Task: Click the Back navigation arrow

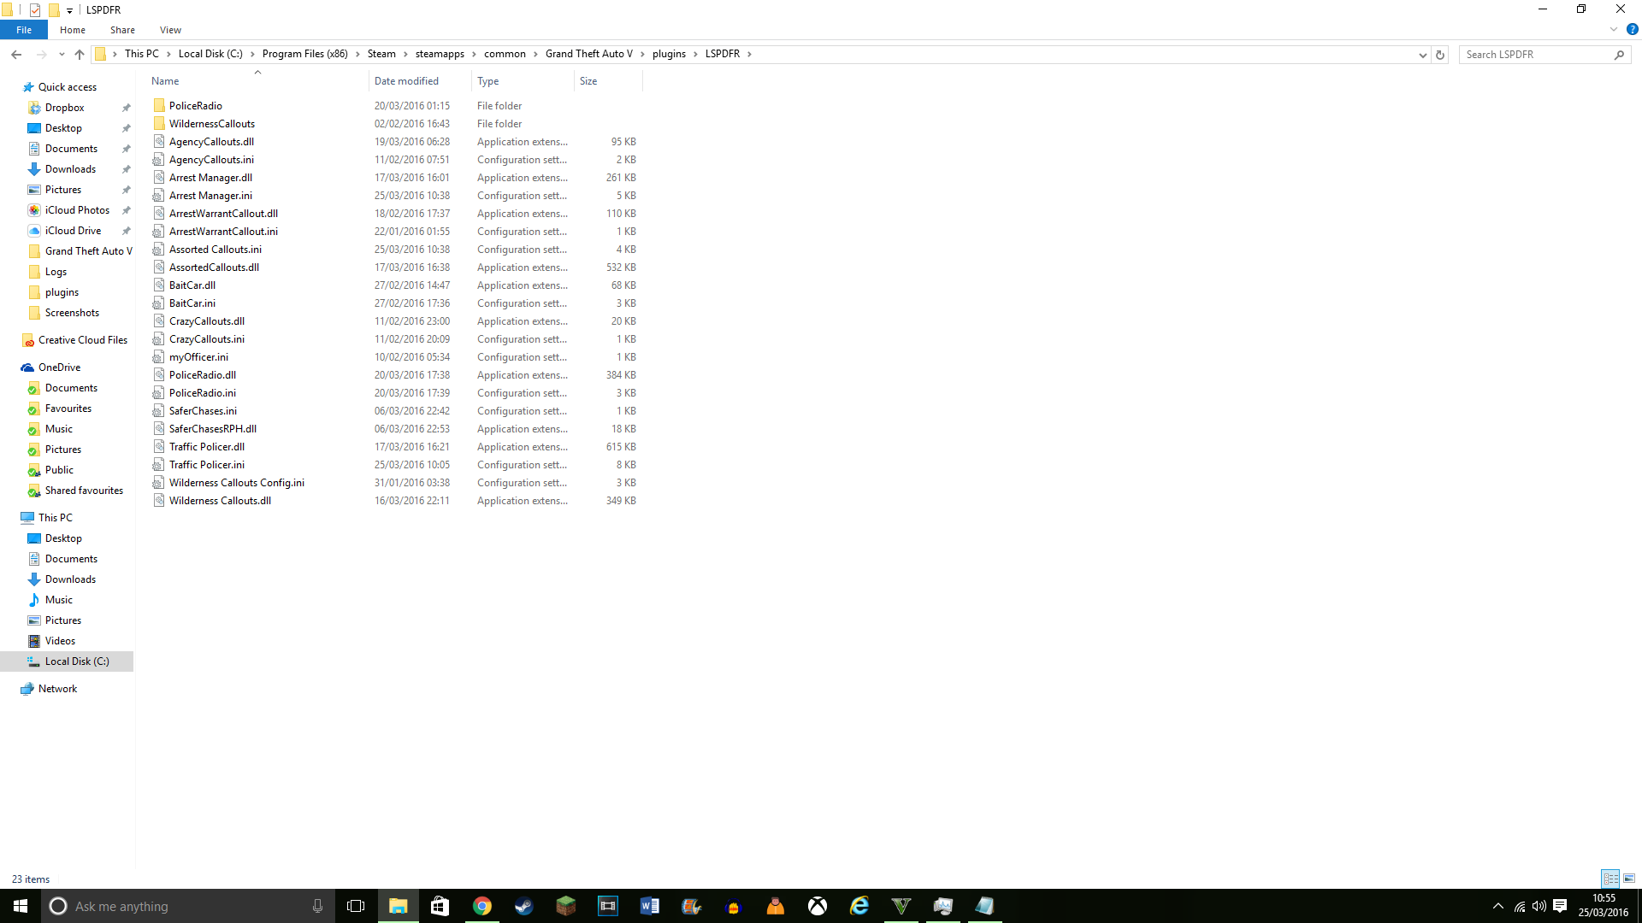Action: tap(16, 55)
